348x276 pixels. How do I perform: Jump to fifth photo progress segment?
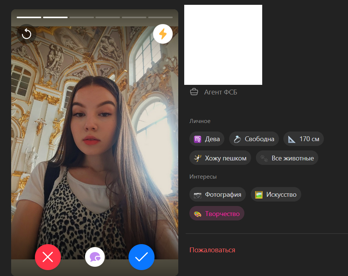click(x=134, y=17)
